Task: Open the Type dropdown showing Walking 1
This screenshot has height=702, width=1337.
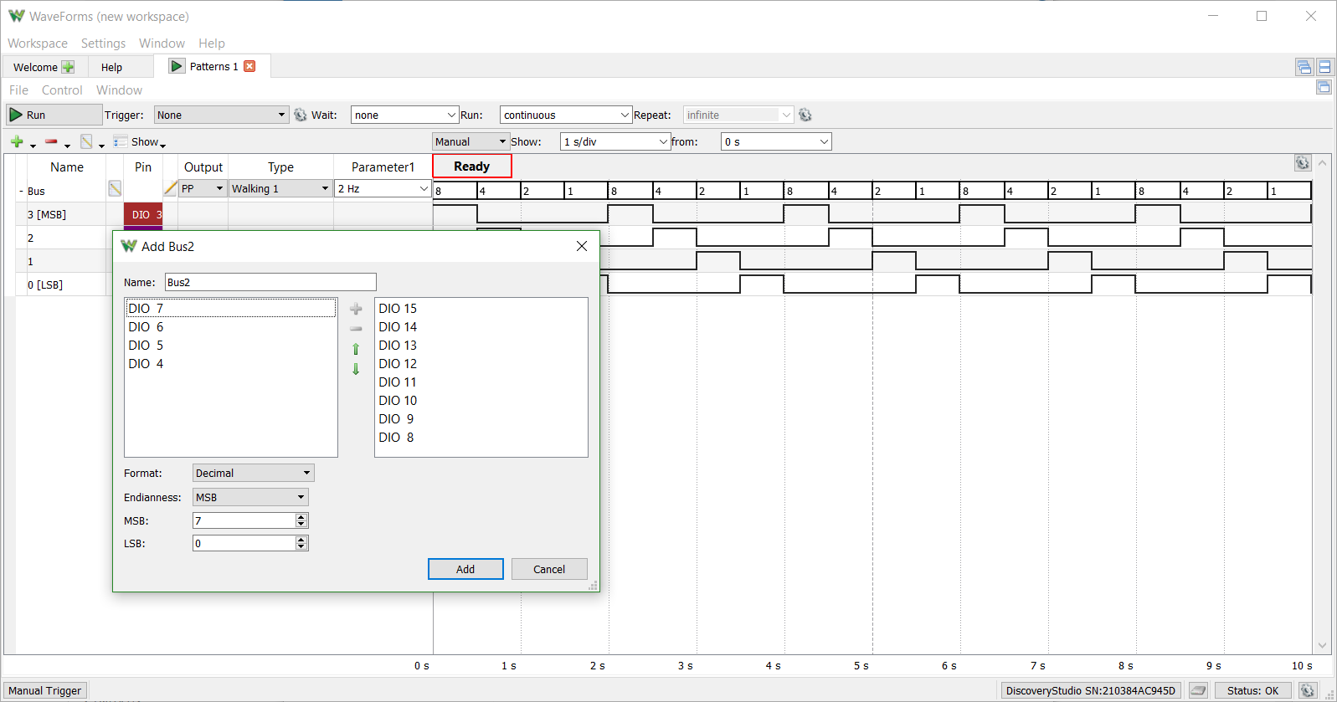Action: pos(280,188)
